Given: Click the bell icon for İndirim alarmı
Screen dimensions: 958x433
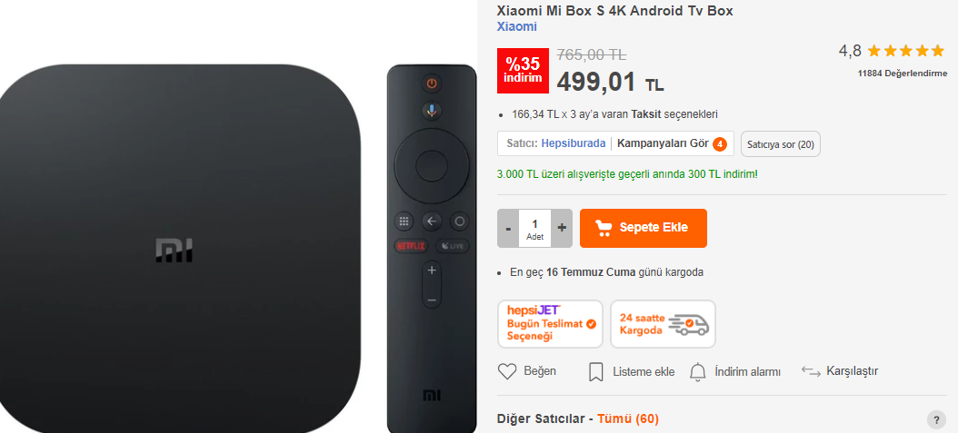Looking at the screenshot, I should pos(698,372).
